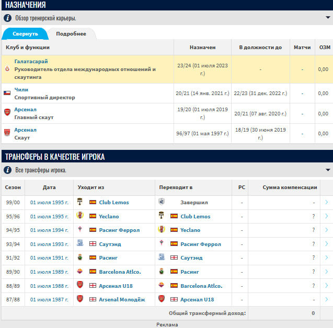
Task: Open transfer details arrow for season 88/89
Action: click(x=327, y=286)
